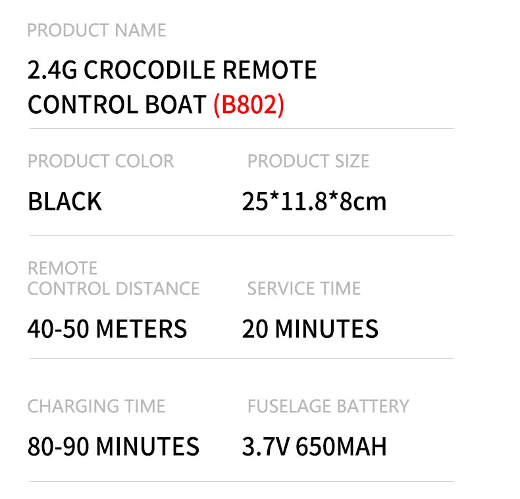520x499 pixels.
Task: Select the BLACK color value
Action: pyautogui.click(x=65, y=201)
